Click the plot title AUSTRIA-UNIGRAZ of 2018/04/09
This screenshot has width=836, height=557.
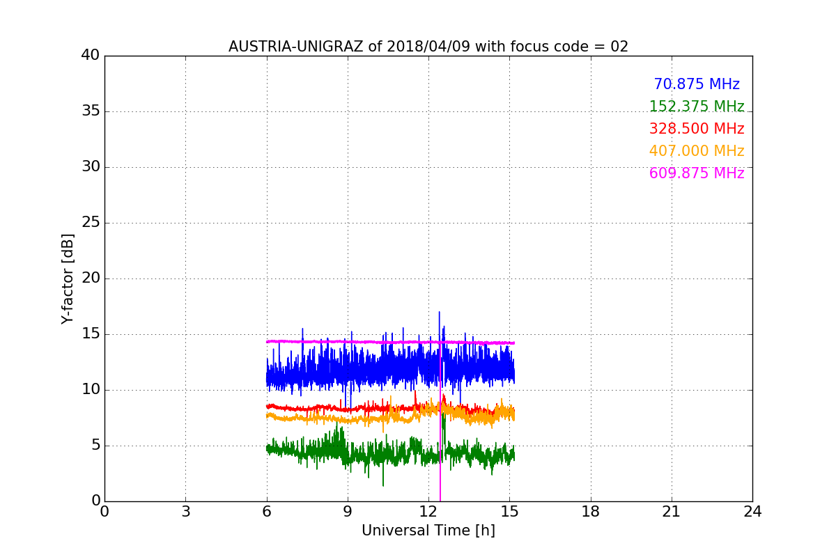(428, 47)
